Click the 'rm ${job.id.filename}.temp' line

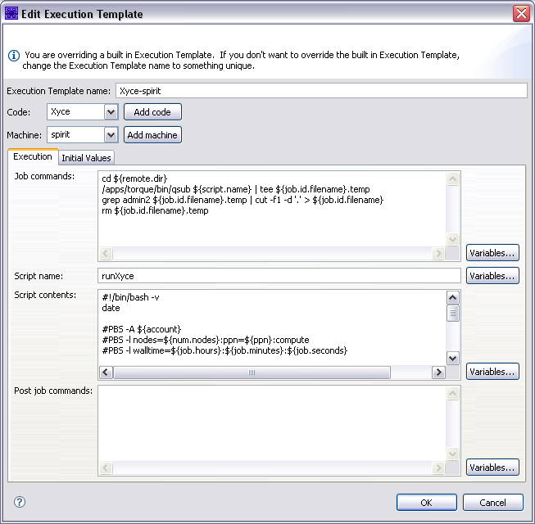(x=155, y=210)
